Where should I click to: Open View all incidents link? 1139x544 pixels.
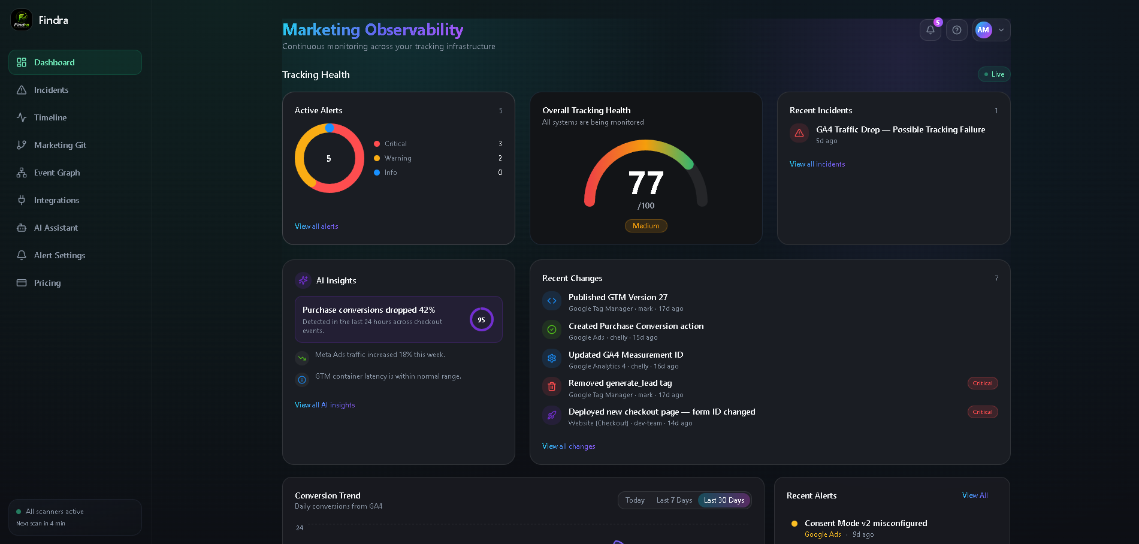coord(817,164)
